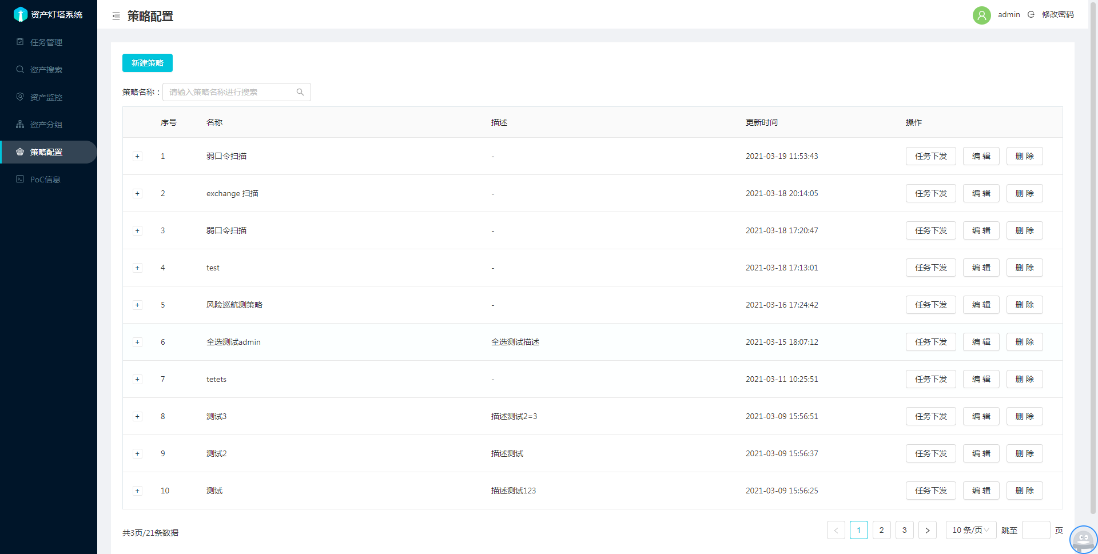1098x554 pixels.
Task: Select 策略配置 in the sidebar
Action: click(x=49, y=152)
